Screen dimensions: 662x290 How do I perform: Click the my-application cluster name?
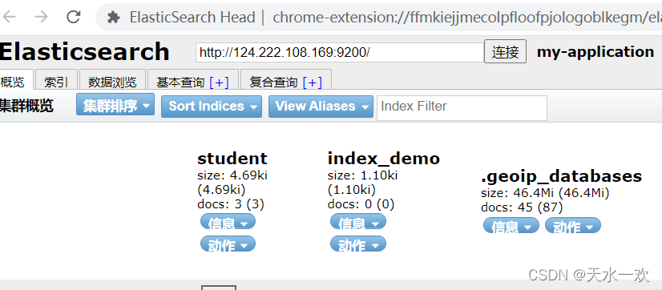595,52
